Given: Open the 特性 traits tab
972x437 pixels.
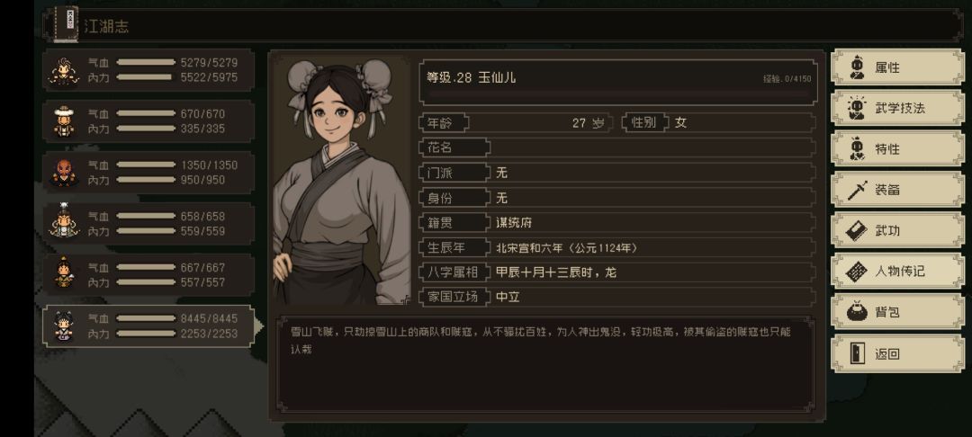Looking at the screenshot, I should pos(897,149).
